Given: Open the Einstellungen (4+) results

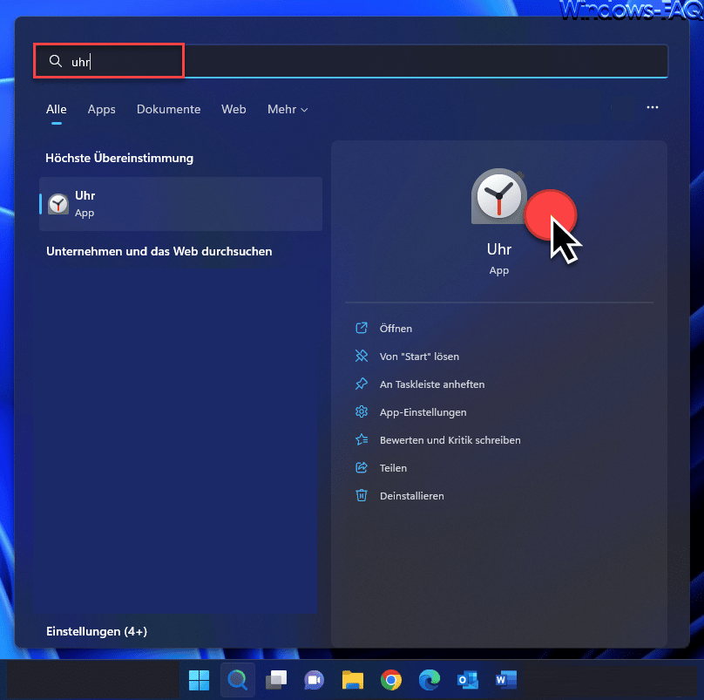Looking at the screenshot, I should (x=97, y=631).
